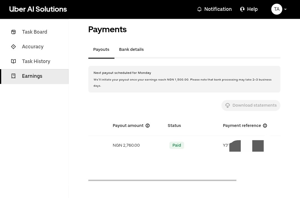Image resolution: width=300 pixels, height=198 pixels.
Task: Click Payout amount info icon
Action: 147,126
